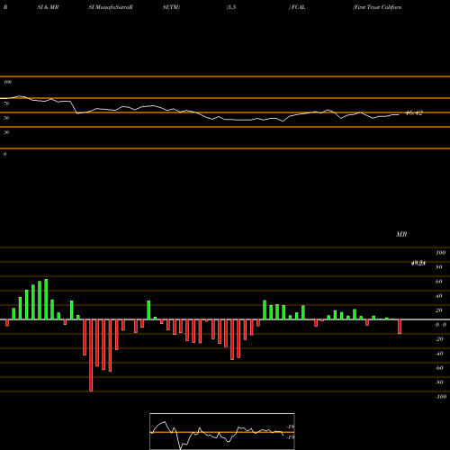Viewport: 450px width, 450px height.
Task: Click the MR axis label -60
Action: [439, 368]
